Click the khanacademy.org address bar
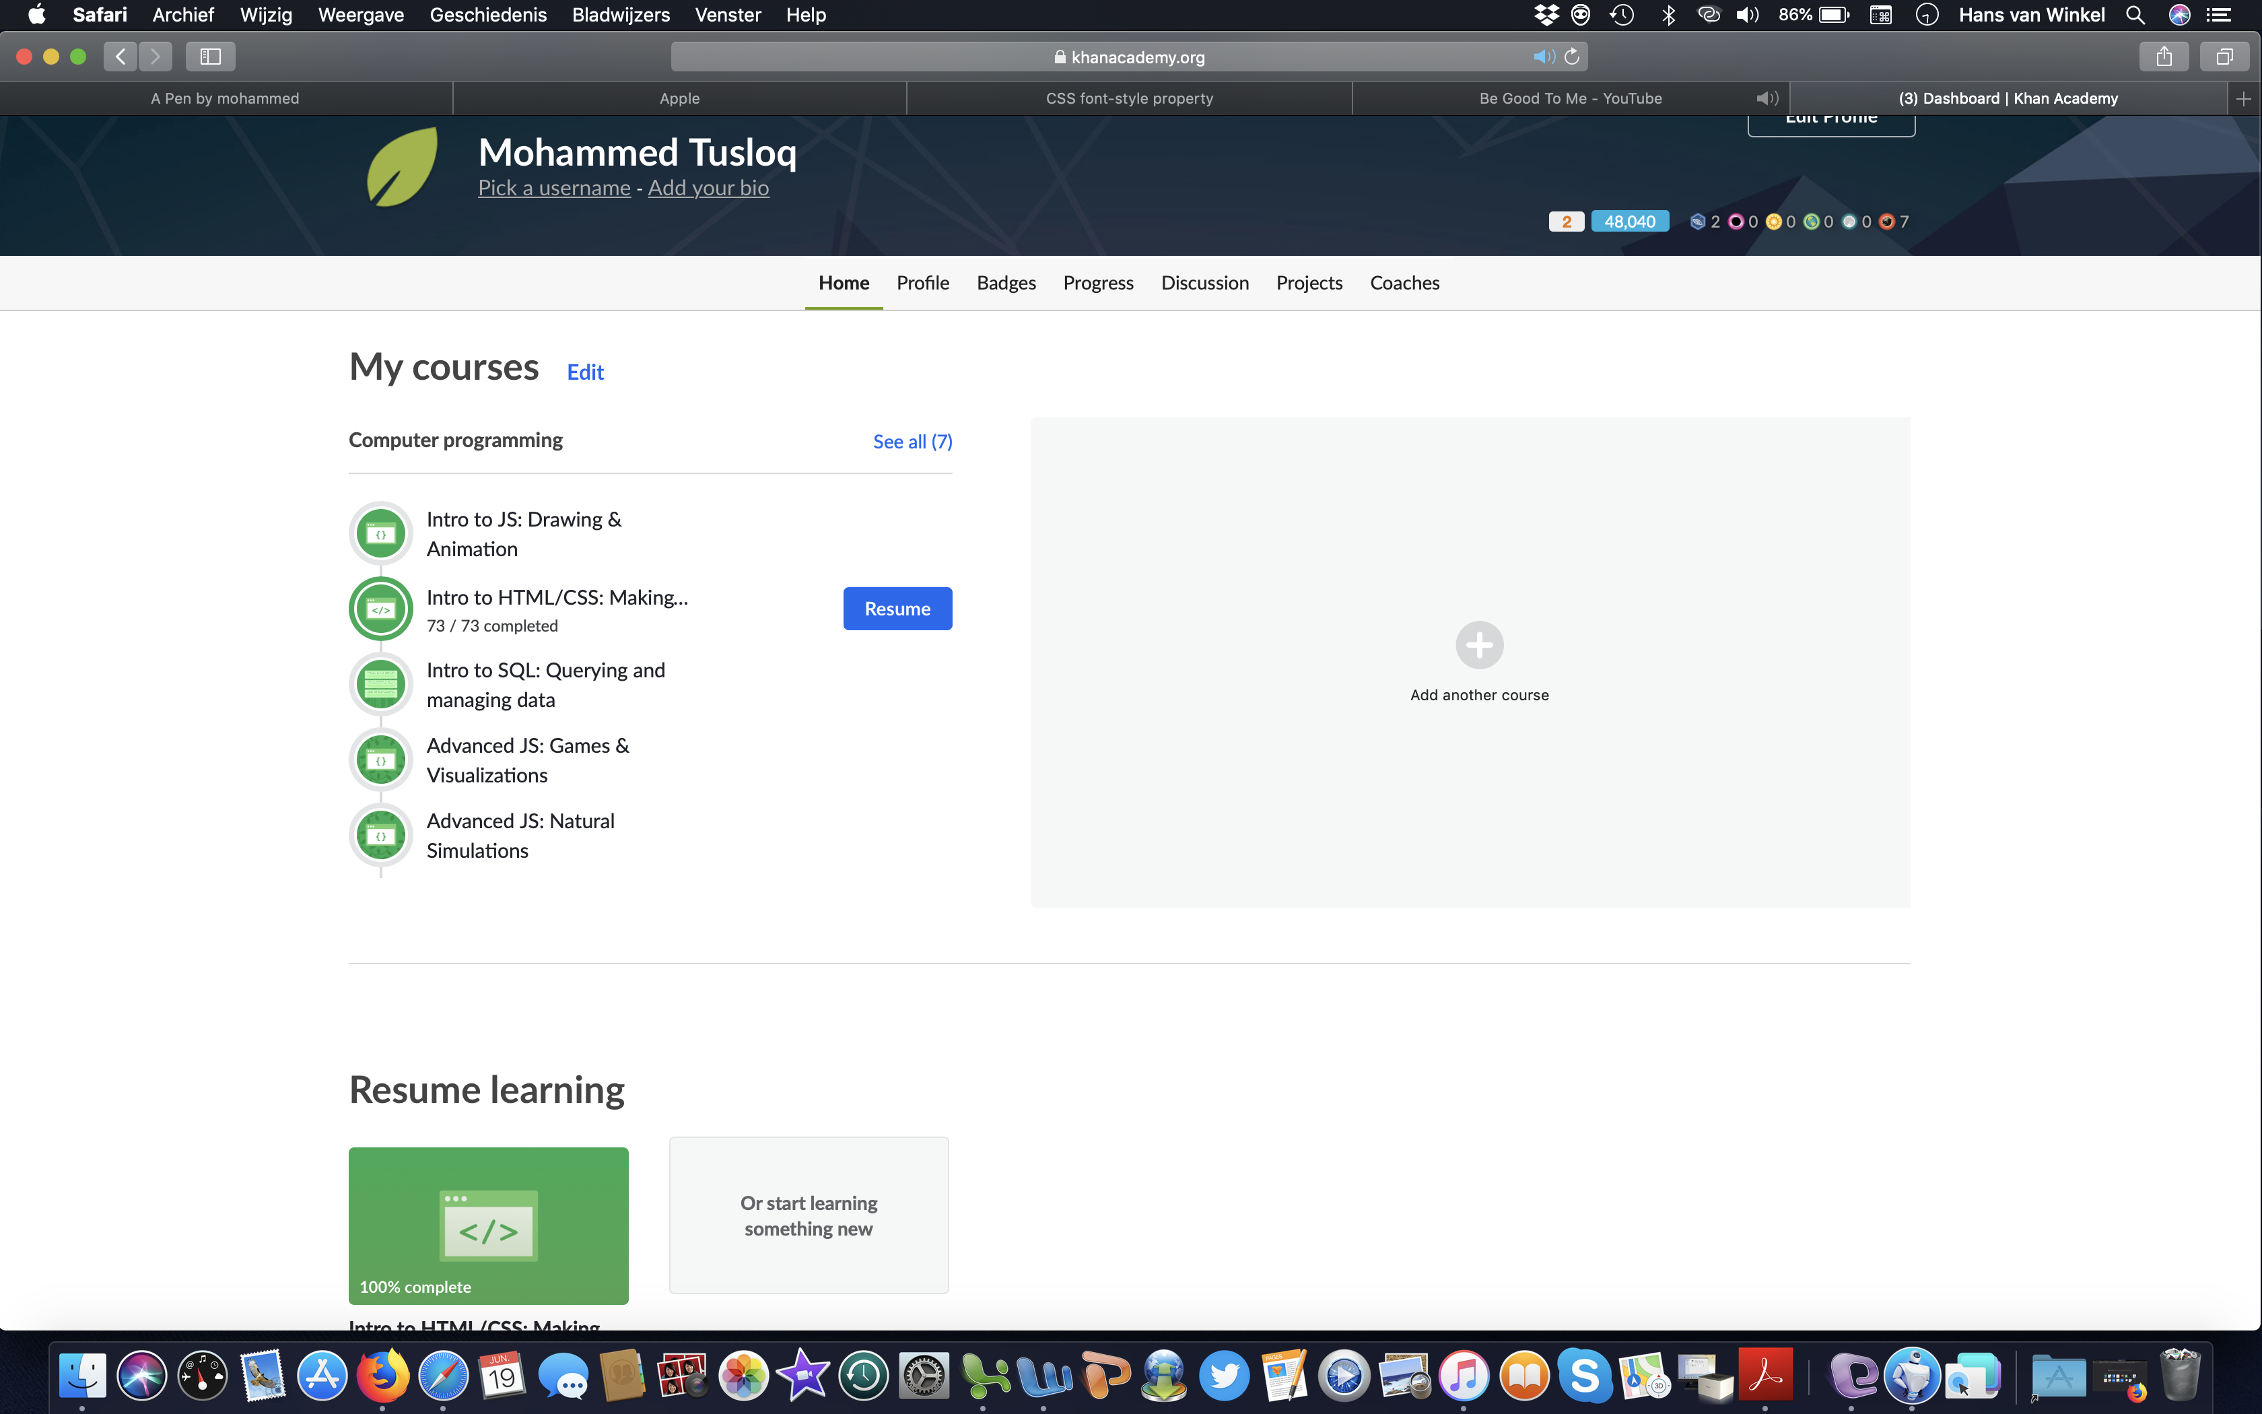2262x1414 pixels. [1129, 57]
